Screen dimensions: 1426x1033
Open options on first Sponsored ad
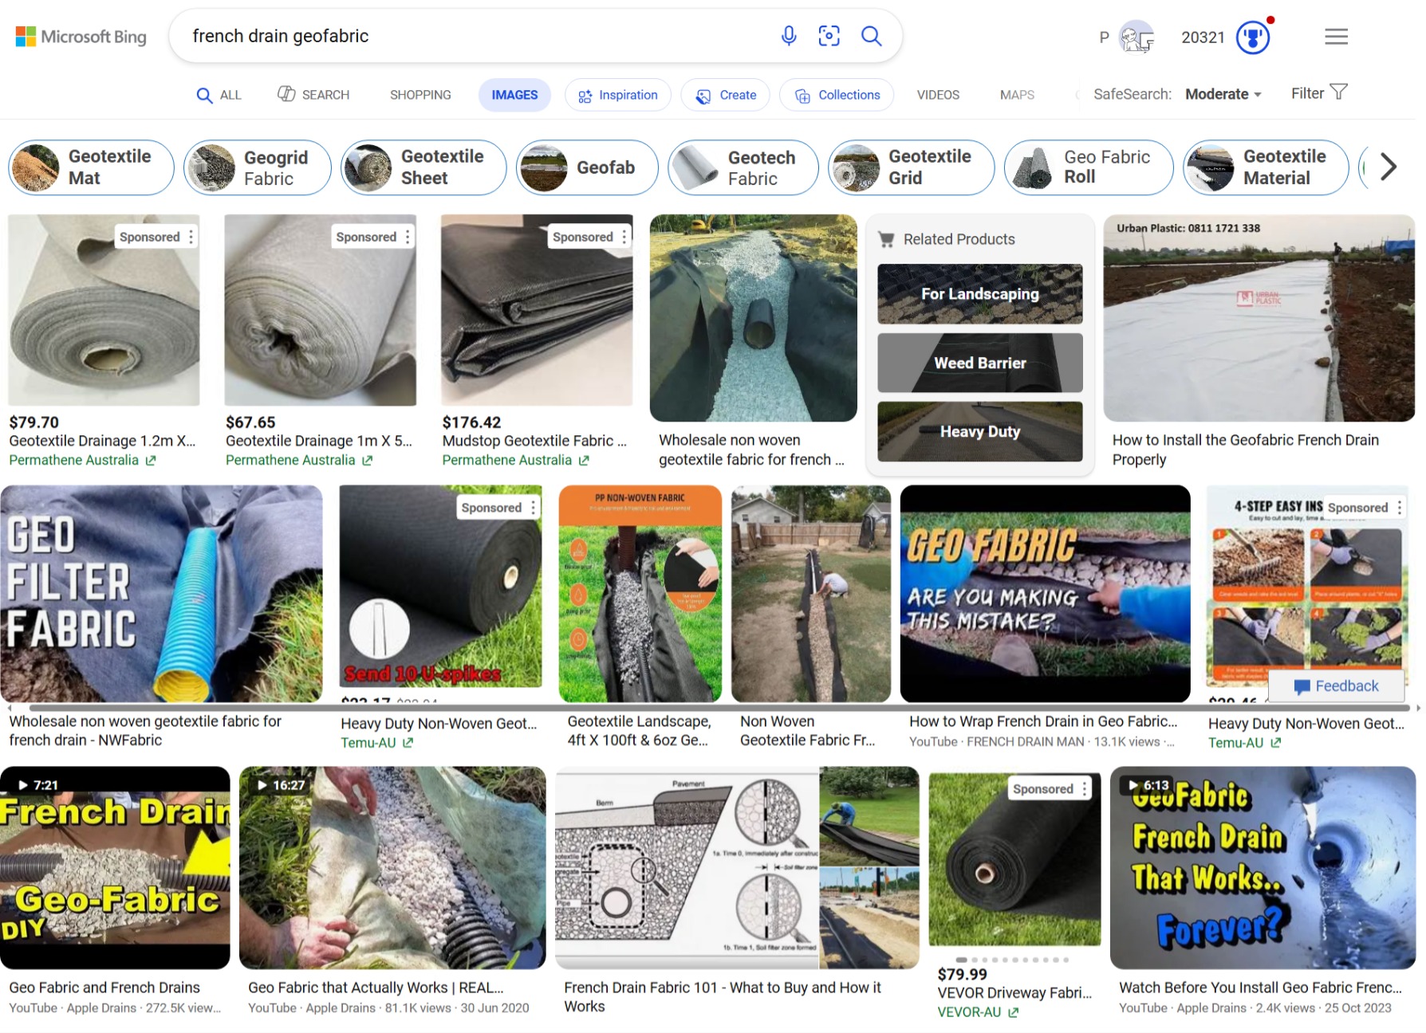[x=191, y=237]
